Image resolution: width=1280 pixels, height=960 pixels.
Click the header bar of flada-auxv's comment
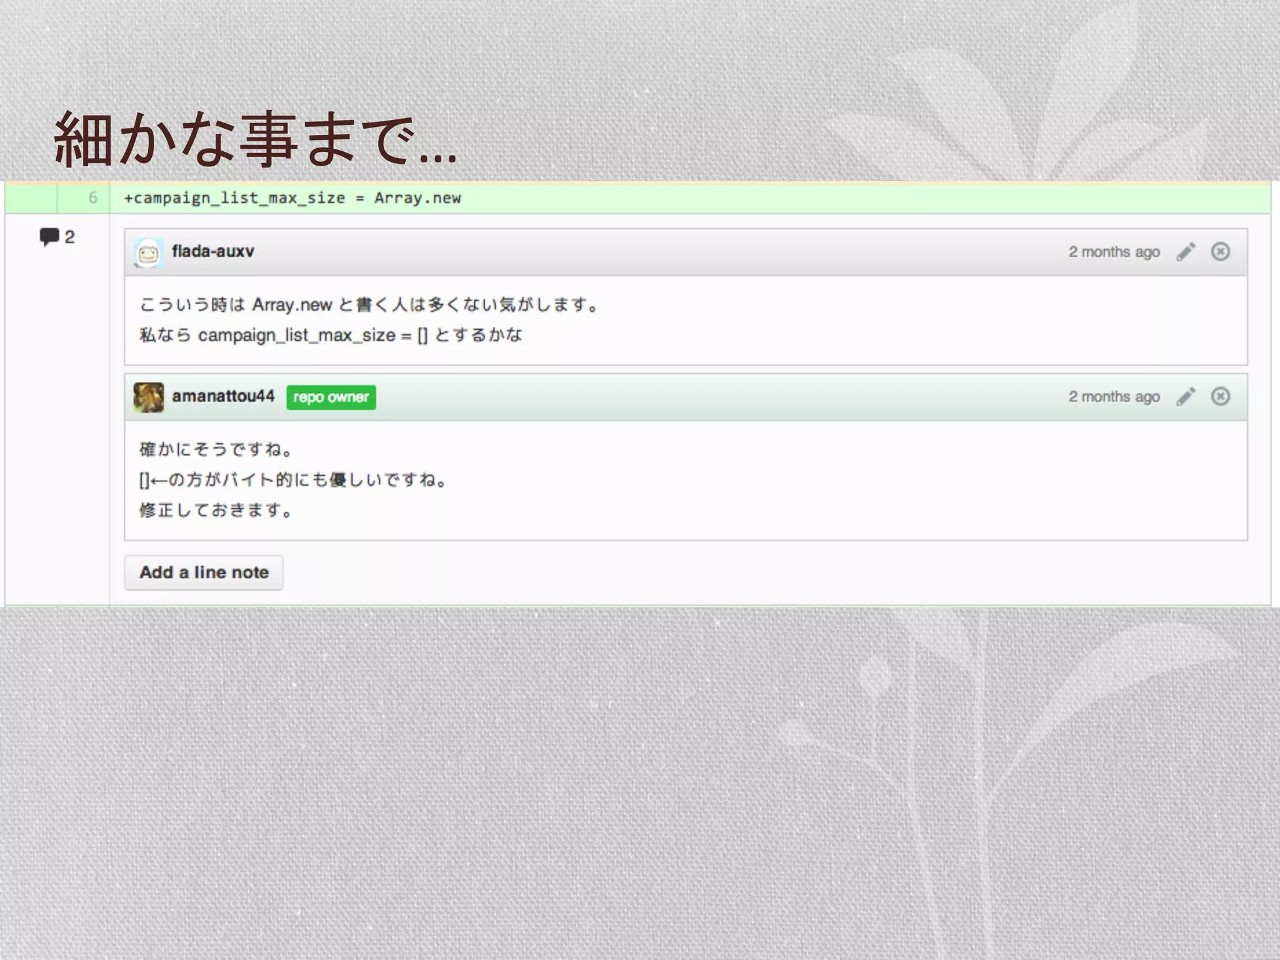625,252
